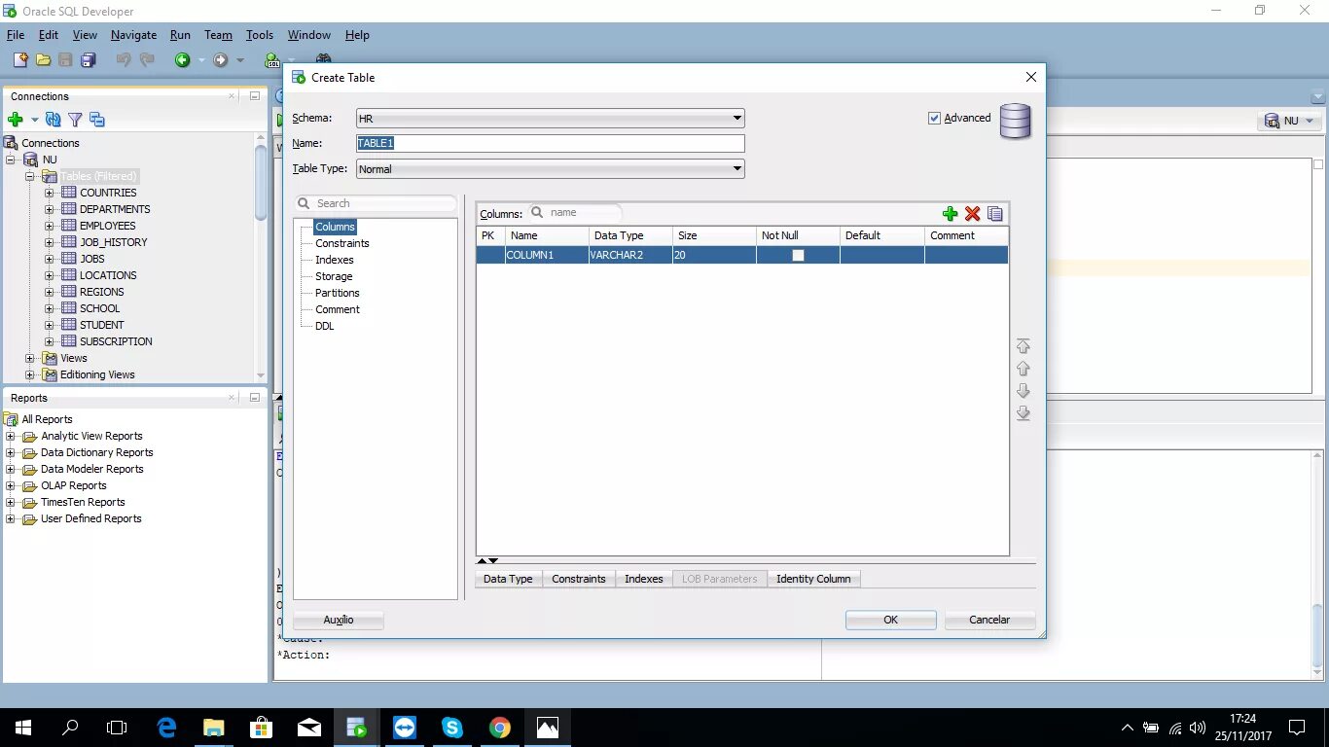Expand the COUNTRIES table node
The image size is (1329, 747).
(x=50, y=193)
